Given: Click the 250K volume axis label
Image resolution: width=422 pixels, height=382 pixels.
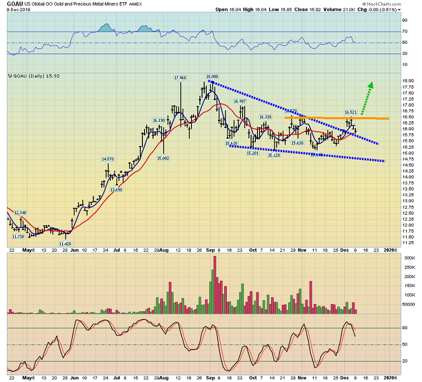Looking at the screenshot, I should point(410,267).
